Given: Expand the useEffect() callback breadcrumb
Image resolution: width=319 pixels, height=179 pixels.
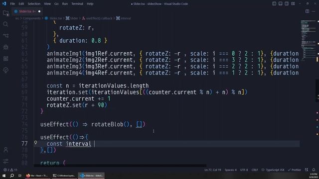Looking at the screenshot, I should point(97,18).
